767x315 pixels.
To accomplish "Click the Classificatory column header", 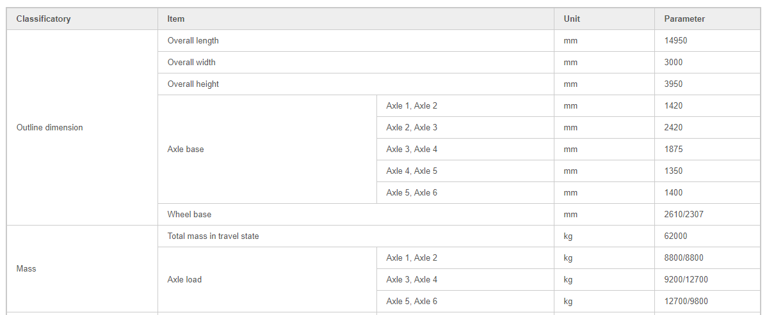I will tap(82, 19).
